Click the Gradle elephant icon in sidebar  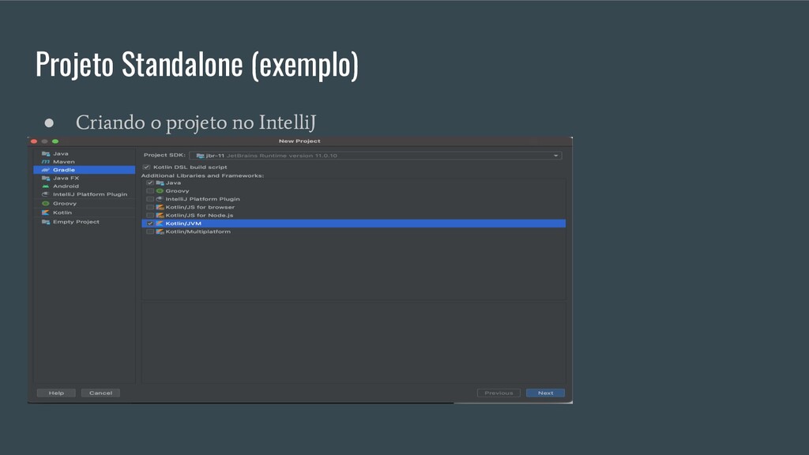tap(46, 170)
